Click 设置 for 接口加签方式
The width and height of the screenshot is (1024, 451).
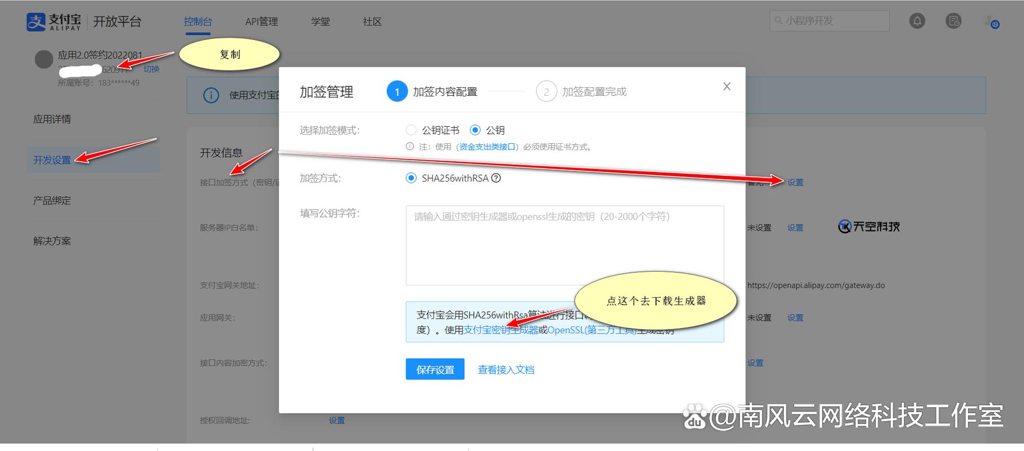pyautogui.click(x=795, y=182)
